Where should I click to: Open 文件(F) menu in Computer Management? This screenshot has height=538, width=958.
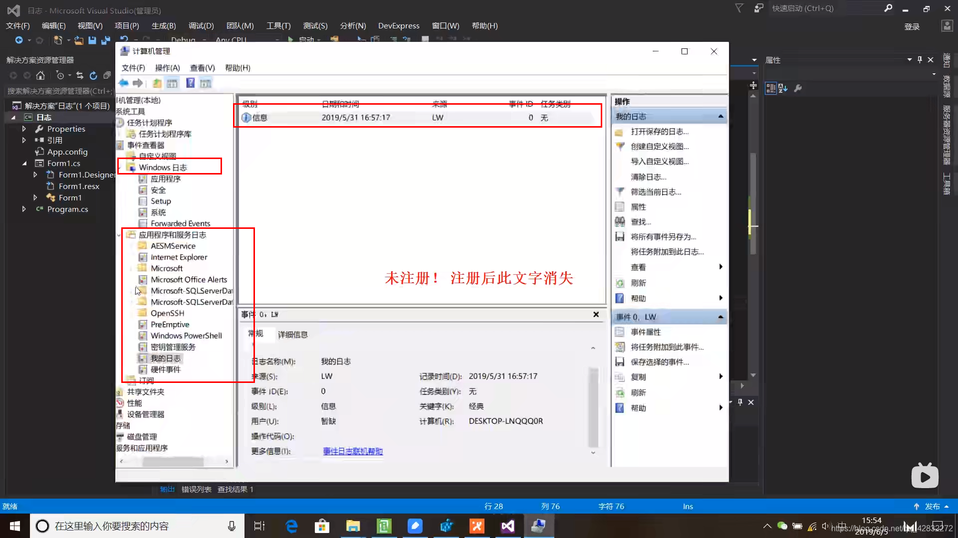click(x=133, y=68)
